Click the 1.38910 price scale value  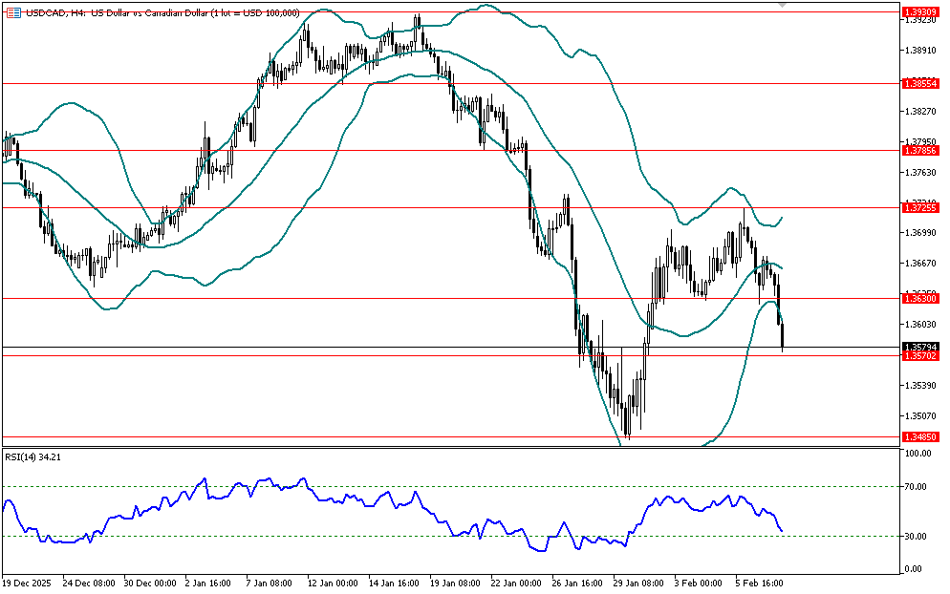[x=919, y=50]
